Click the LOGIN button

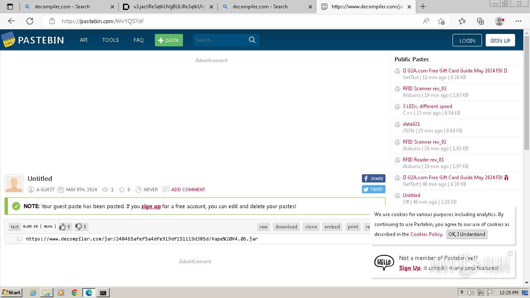tap(467, 40)
